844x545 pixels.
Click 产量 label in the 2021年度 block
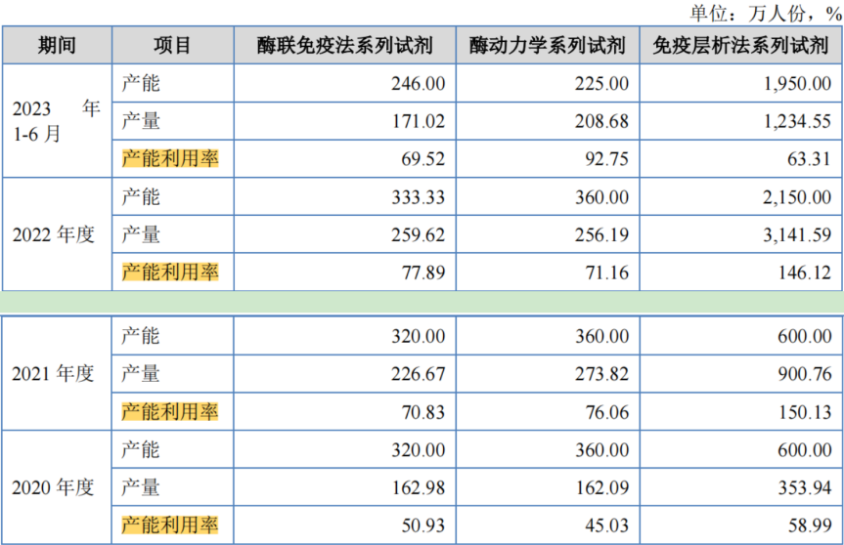[141, 373]
